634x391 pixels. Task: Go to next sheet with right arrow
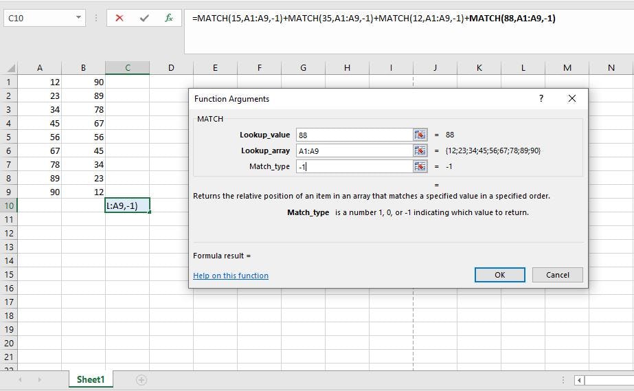[x=39, y=380]
